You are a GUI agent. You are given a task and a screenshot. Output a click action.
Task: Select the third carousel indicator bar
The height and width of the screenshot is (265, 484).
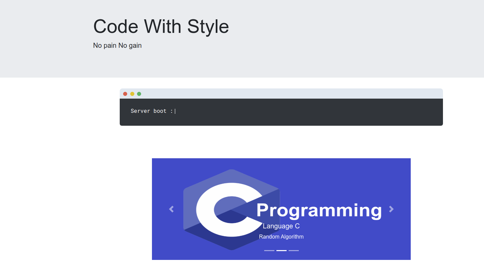[x=294, y=250]
